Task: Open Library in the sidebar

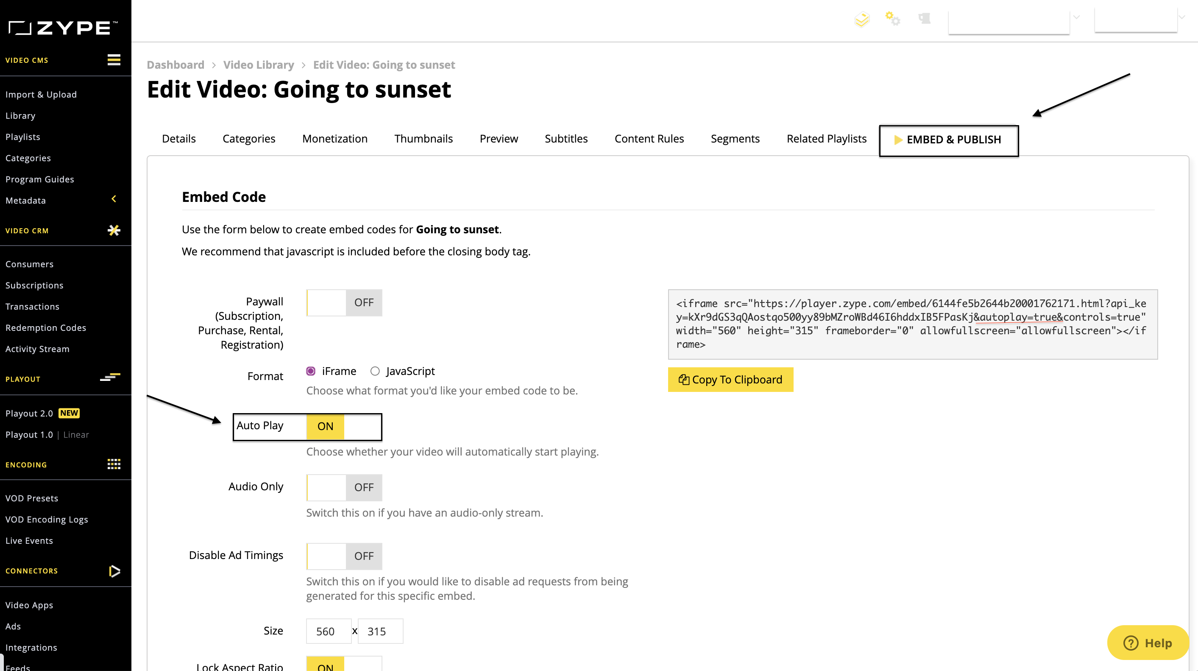Action: click(20, 115)
